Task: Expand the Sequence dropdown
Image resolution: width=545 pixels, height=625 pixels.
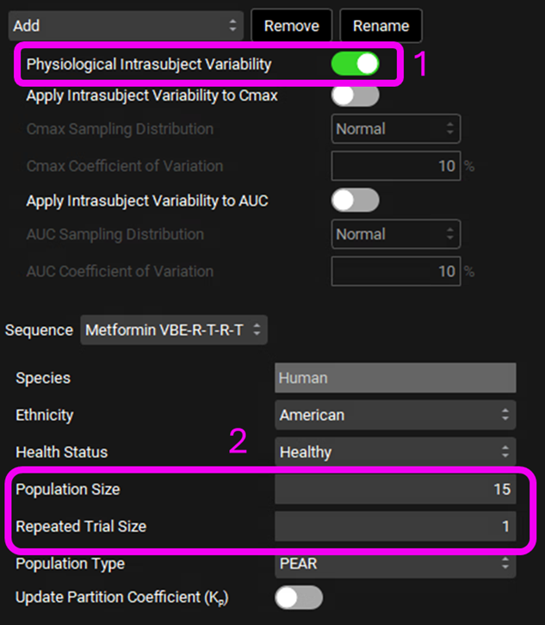Action: point(174,330)
